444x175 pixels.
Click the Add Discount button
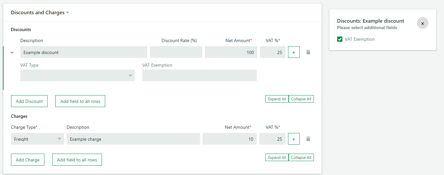point(29,101)
